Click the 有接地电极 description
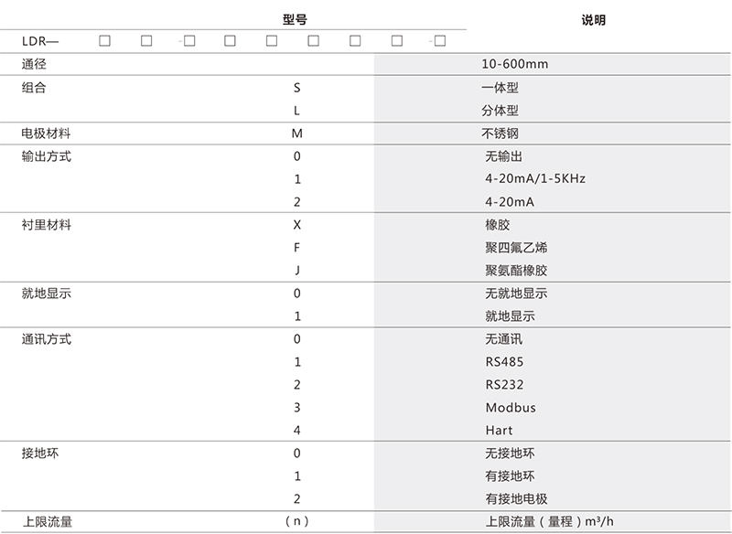732x534 pixels. pos(516,499)
